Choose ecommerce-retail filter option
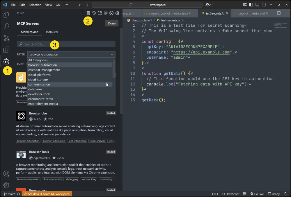 (x=70, y=99)
